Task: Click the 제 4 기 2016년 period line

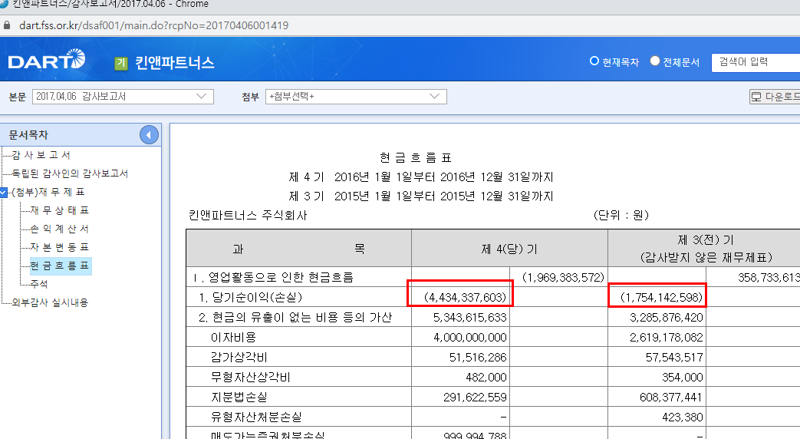Action: point(421,177)
